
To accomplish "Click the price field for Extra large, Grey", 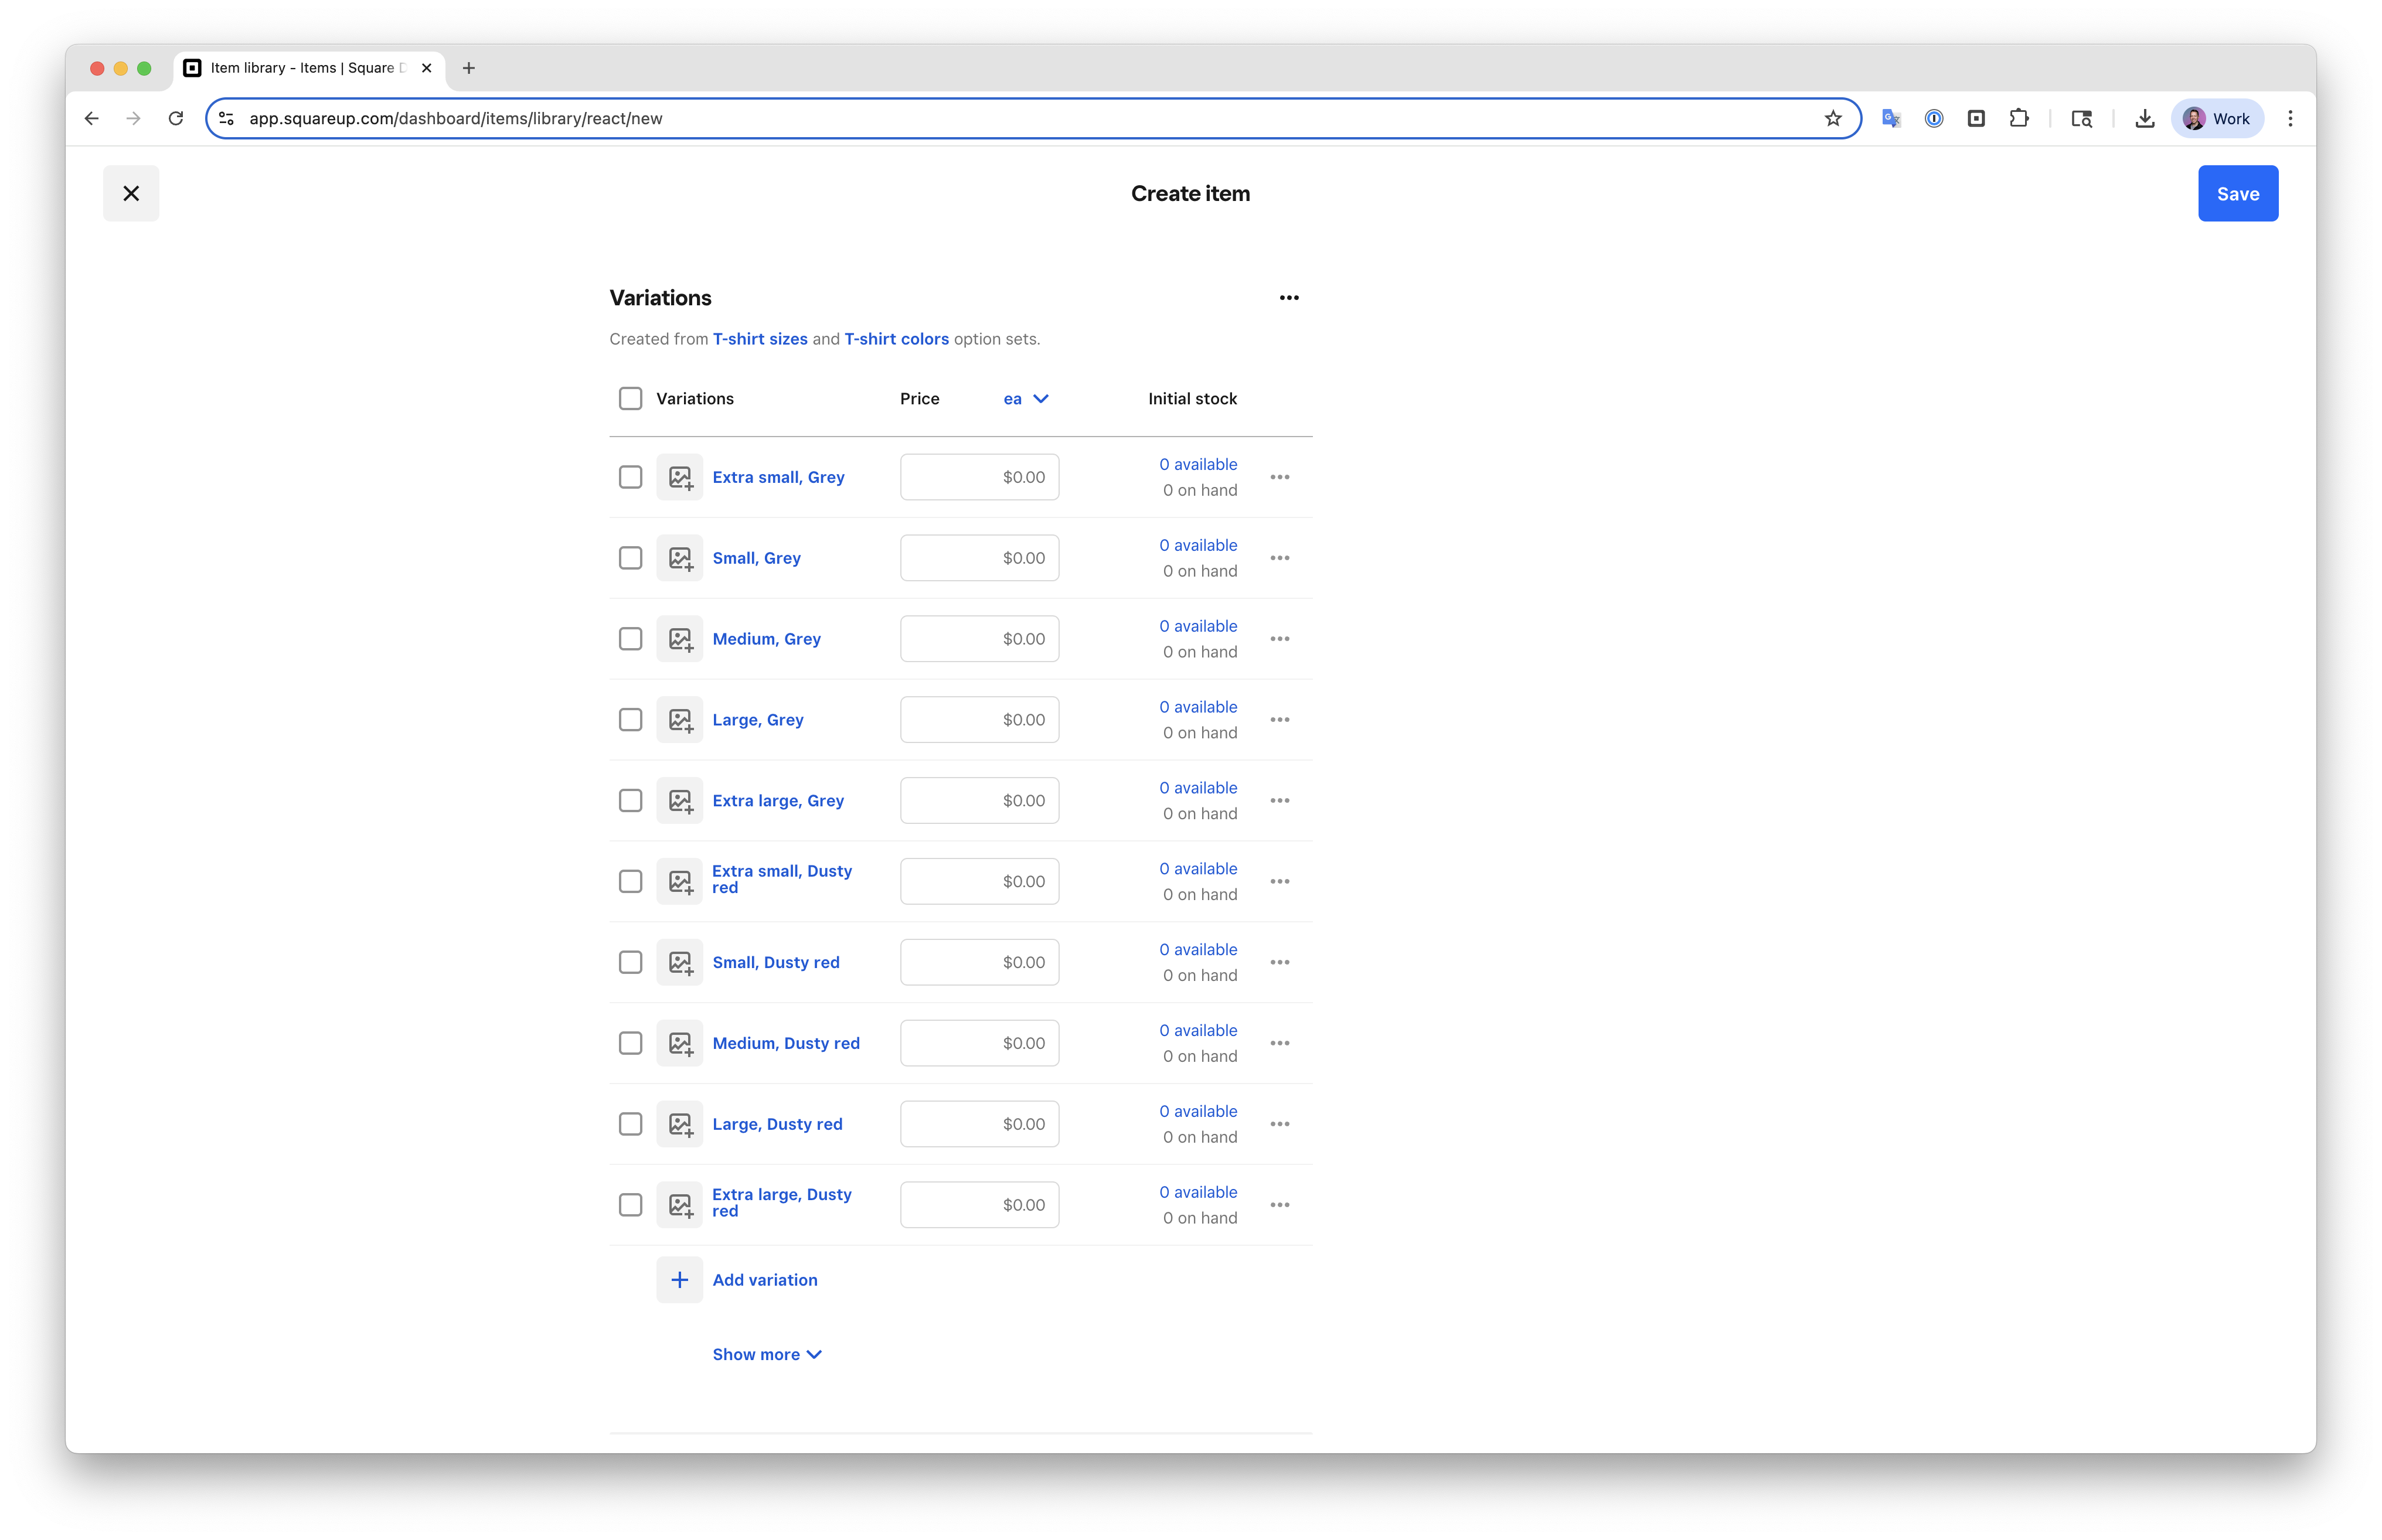I will tap(979, 801).
